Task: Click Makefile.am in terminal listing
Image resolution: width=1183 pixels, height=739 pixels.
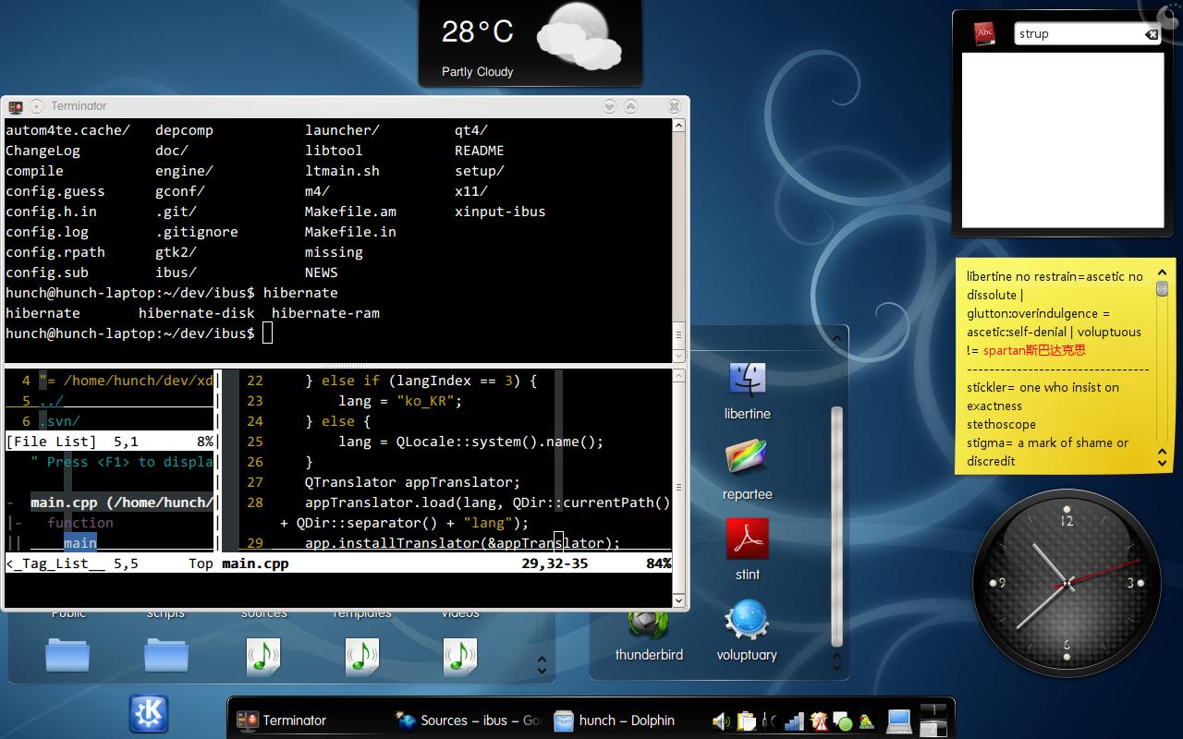Action: 350,212
